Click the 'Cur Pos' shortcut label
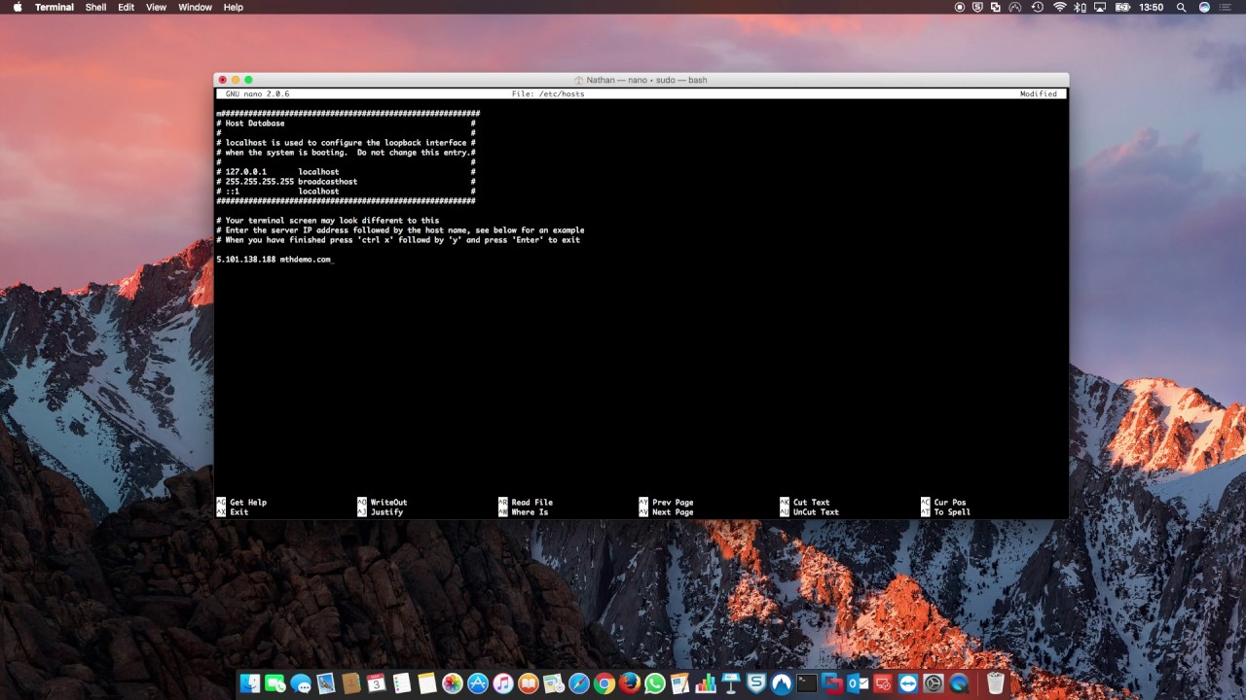The width and height of the screenshot is (1246, 700). 950,503
